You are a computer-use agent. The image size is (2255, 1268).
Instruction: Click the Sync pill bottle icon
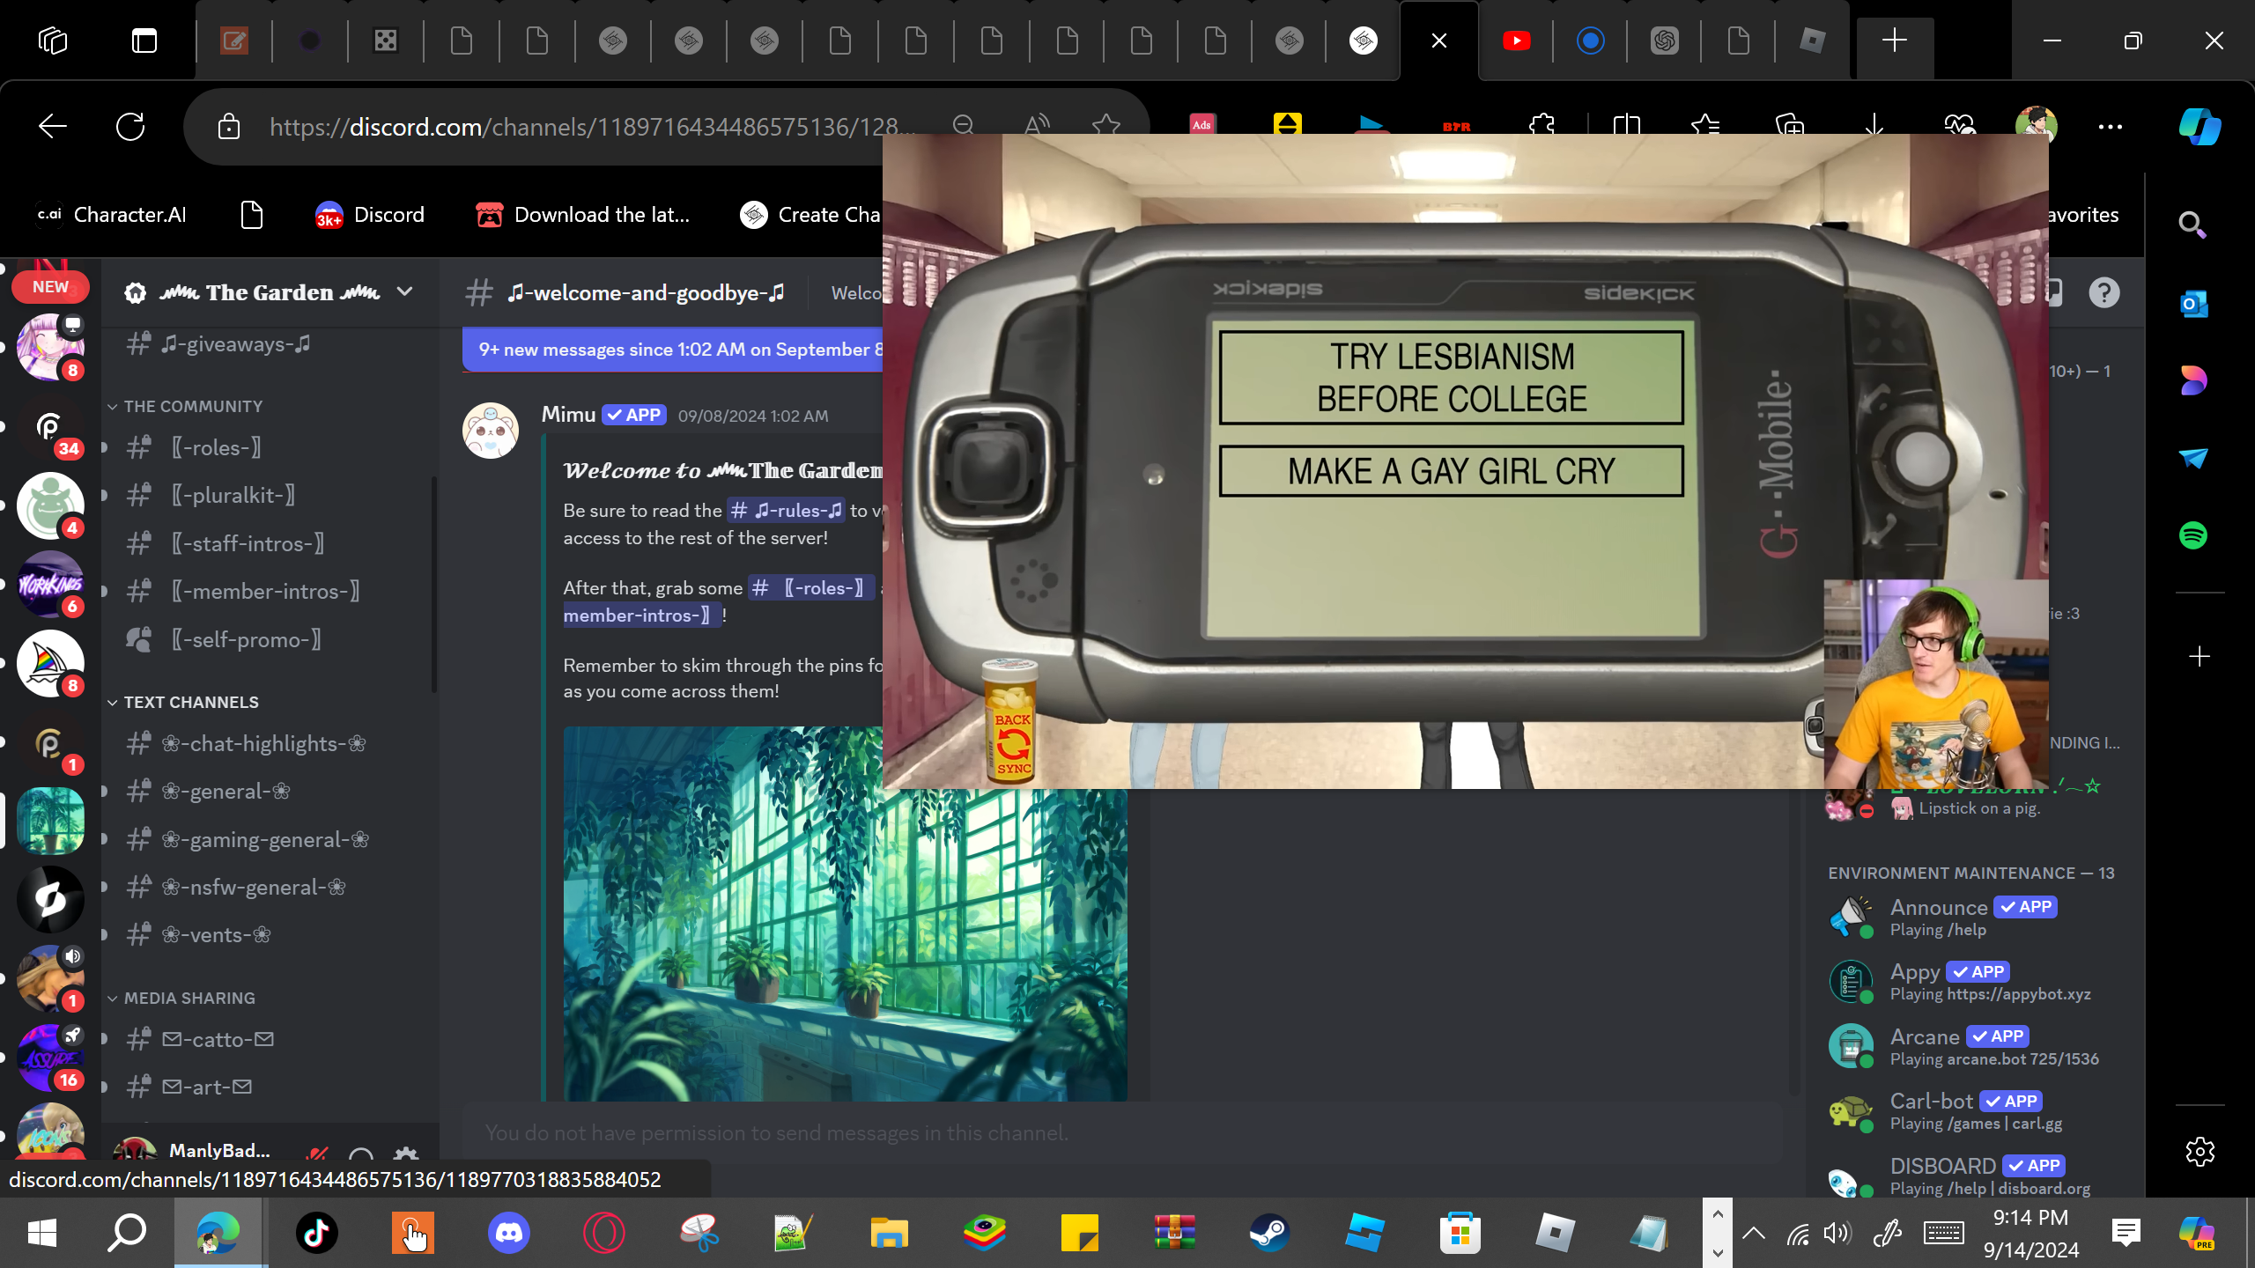click(1011, 722)
